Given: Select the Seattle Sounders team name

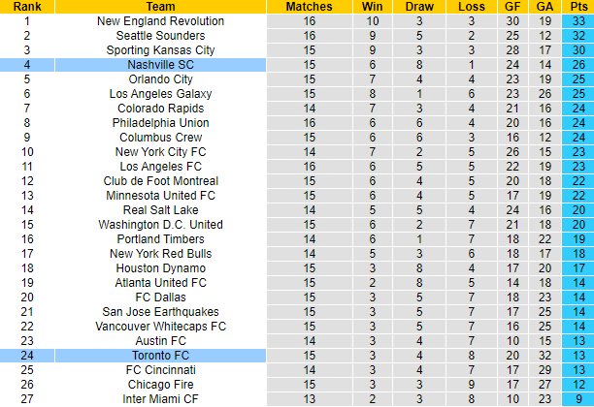Looking at the screenshot, I should click(x=160, y=35).
